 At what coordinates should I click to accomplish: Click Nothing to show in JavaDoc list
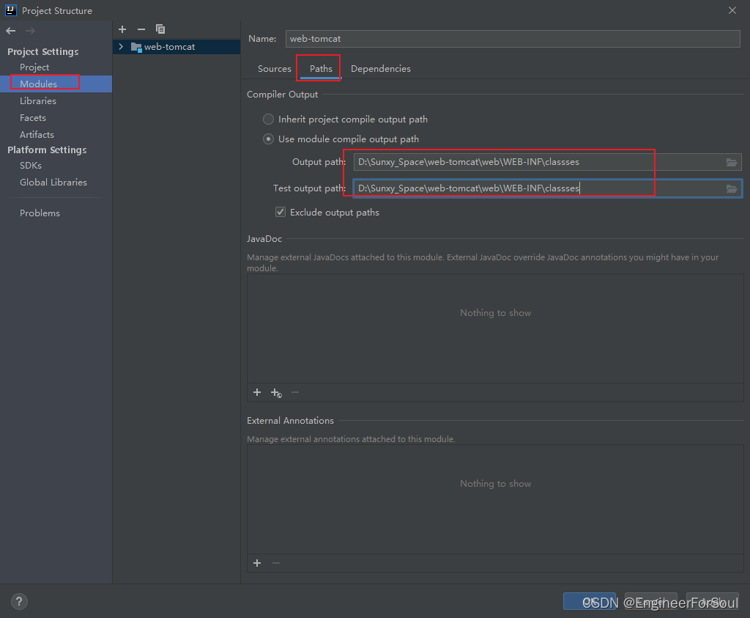[x=496, y=313]
